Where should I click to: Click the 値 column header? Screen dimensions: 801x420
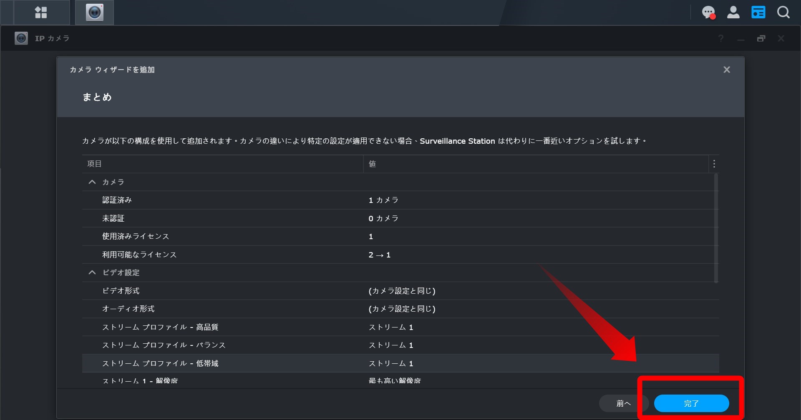[373, 163]
